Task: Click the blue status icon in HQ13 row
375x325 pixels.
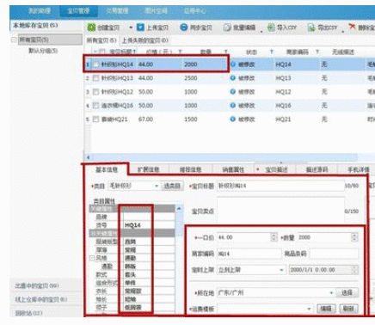Action: (x=233, y=78)
